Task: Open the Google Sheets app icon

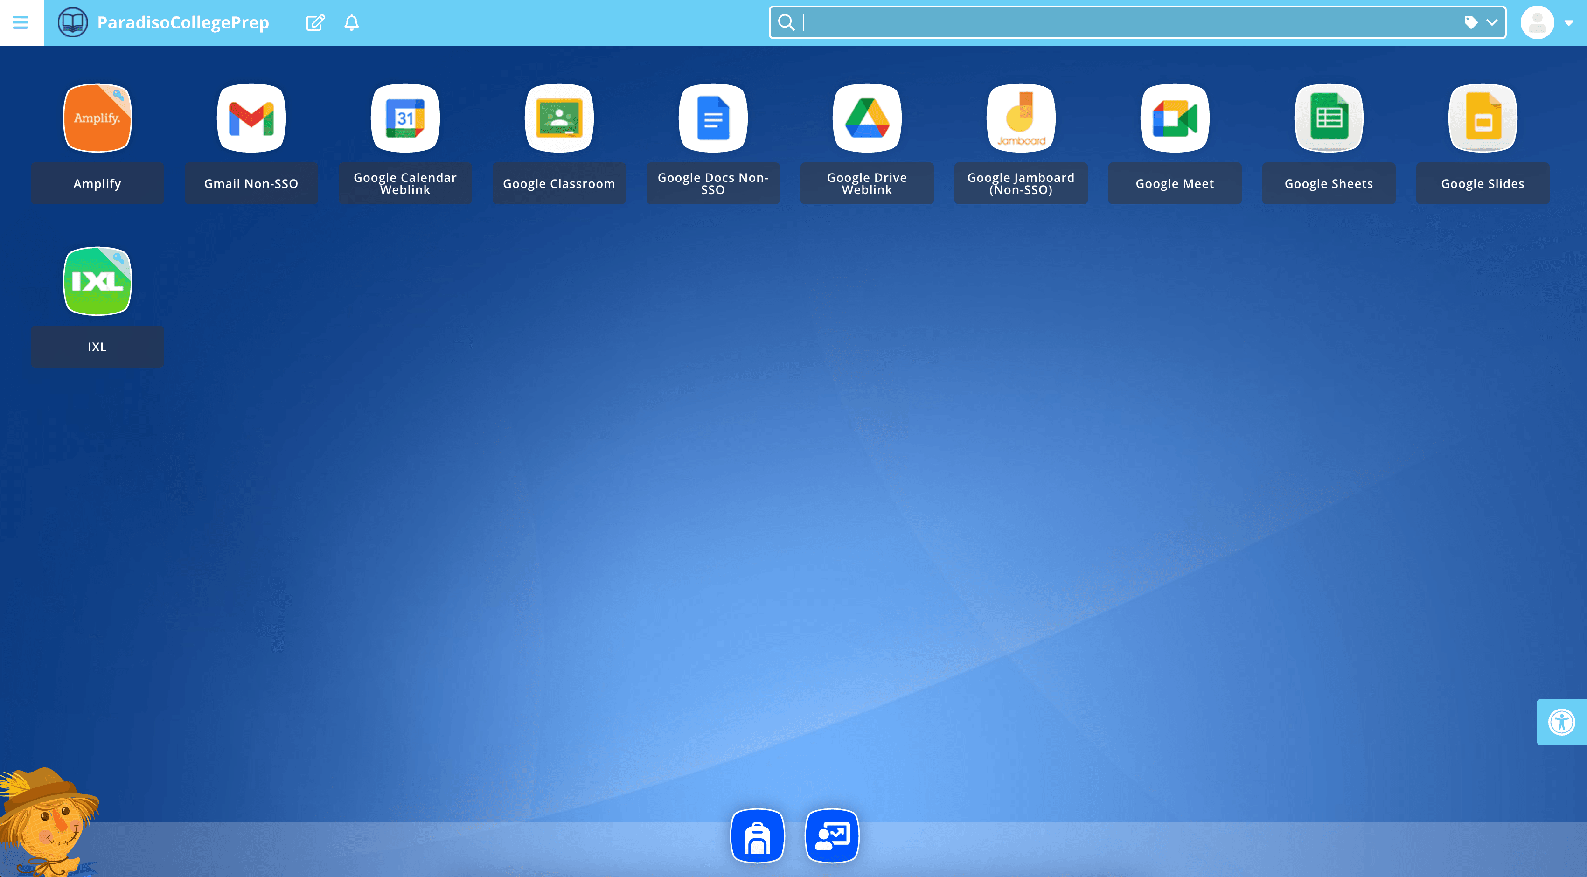Action: (1328, 118)
